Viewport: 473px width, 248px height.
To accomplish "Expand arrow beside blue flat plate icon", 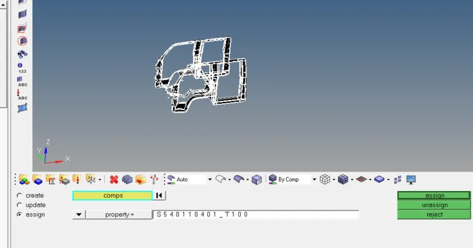I will coord(388,180).
